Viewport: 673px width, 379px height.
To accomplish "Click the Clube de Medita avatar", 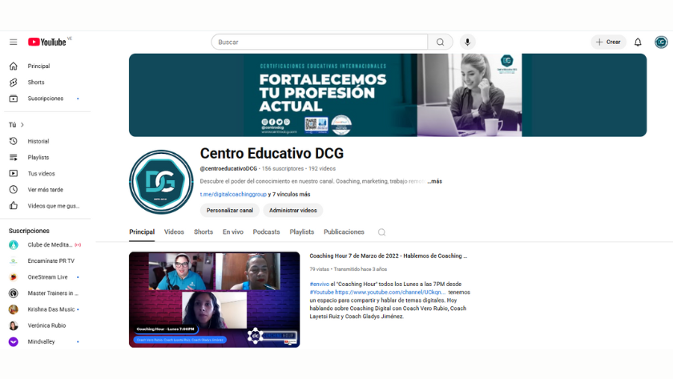I will pyautogui.click(x=14, y=244).
